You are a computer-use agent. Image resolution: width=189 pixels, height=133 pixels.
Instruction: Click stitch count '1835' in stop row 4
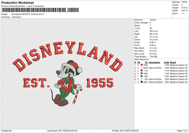click(x=146, y=74)
